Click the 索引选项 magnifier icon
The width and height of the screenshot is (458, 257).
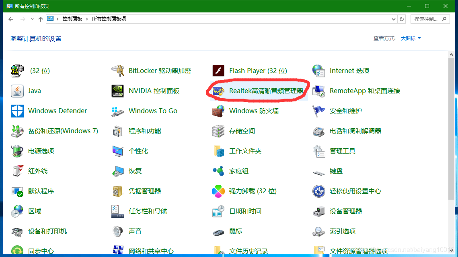[x=319, y=232]
